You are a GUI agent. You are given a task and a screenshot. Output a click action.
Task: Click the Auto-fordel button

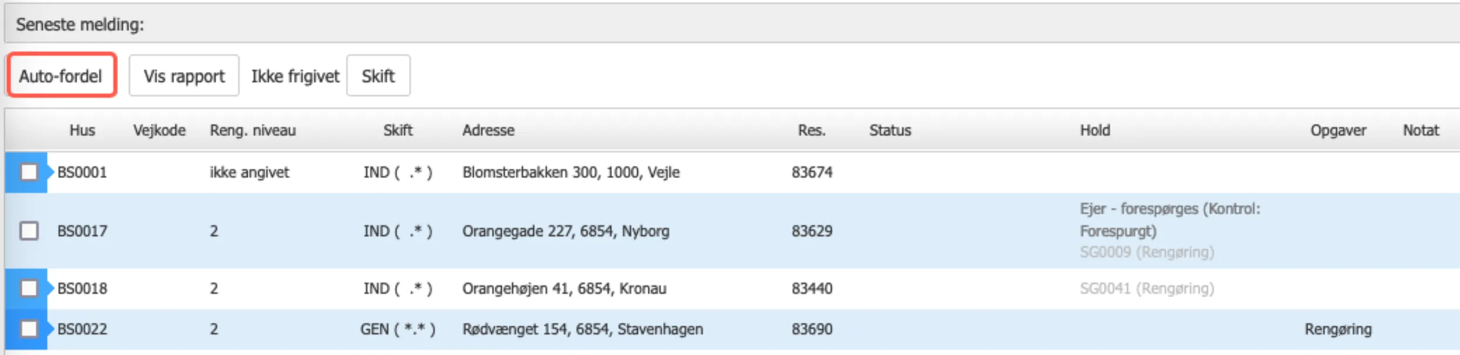(x=61, y=76)
